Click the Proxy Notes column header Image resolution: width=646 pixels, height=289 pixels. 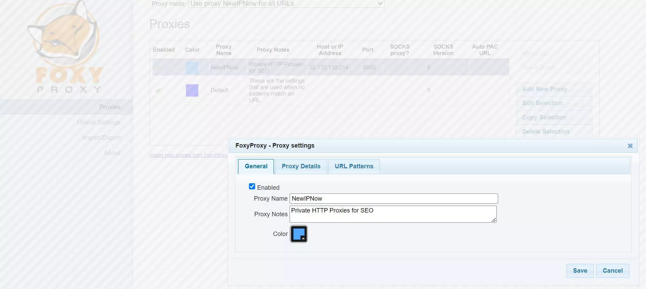273,50
